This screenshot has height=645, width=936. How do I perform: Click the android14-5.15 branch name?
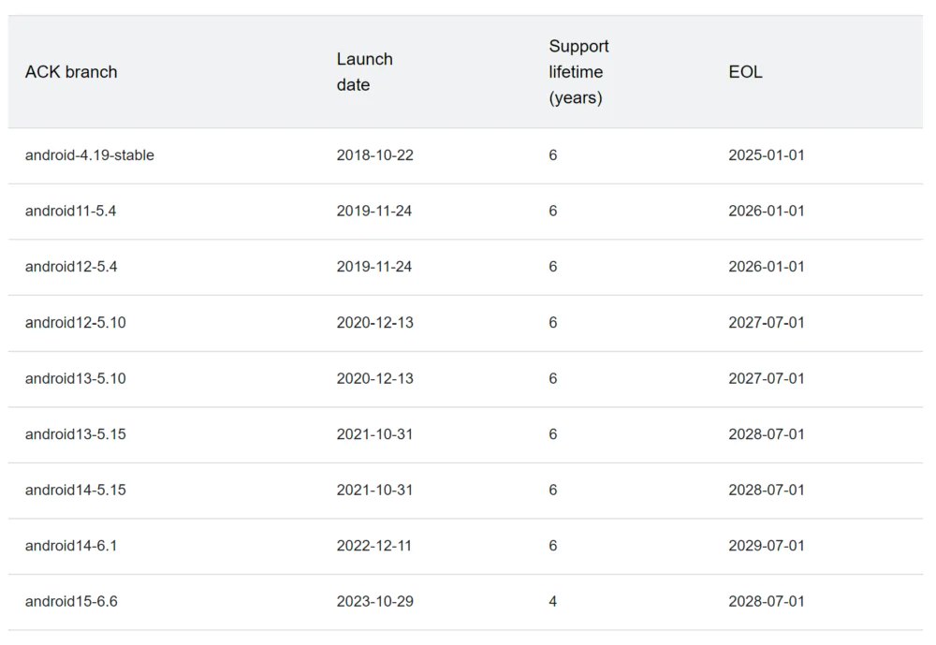point(75,490)
